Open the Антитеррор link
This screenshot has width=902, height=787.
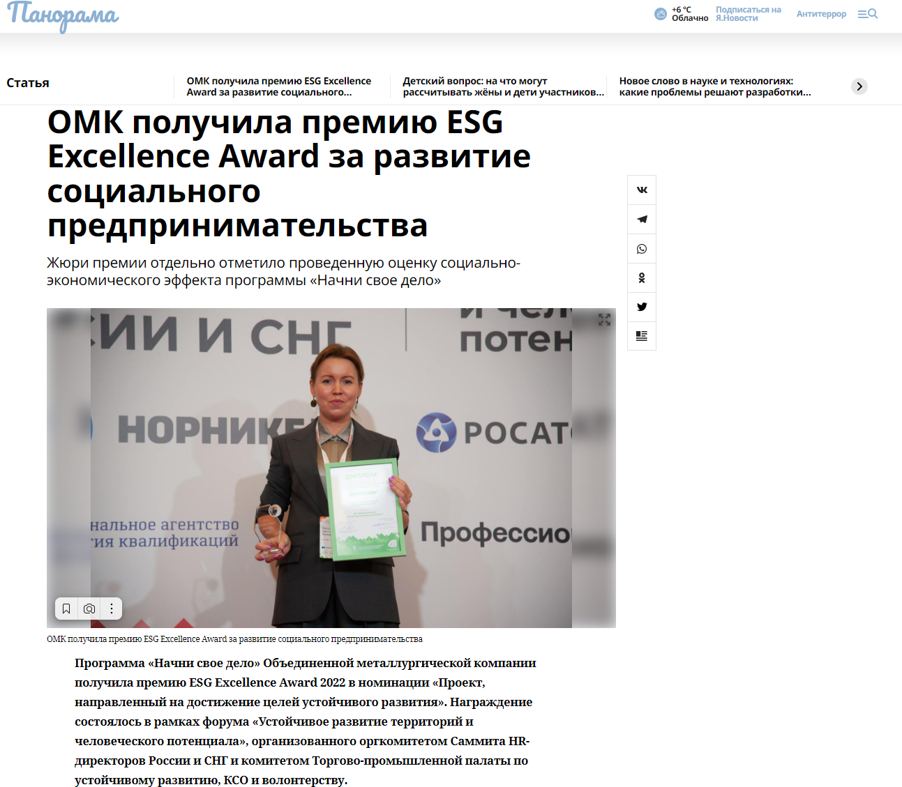point(821,14)
